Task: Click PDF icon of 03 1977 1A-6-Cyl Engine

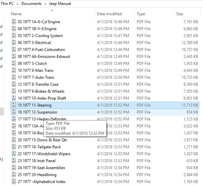Action: pyautogui.click(x=14, y=22)
